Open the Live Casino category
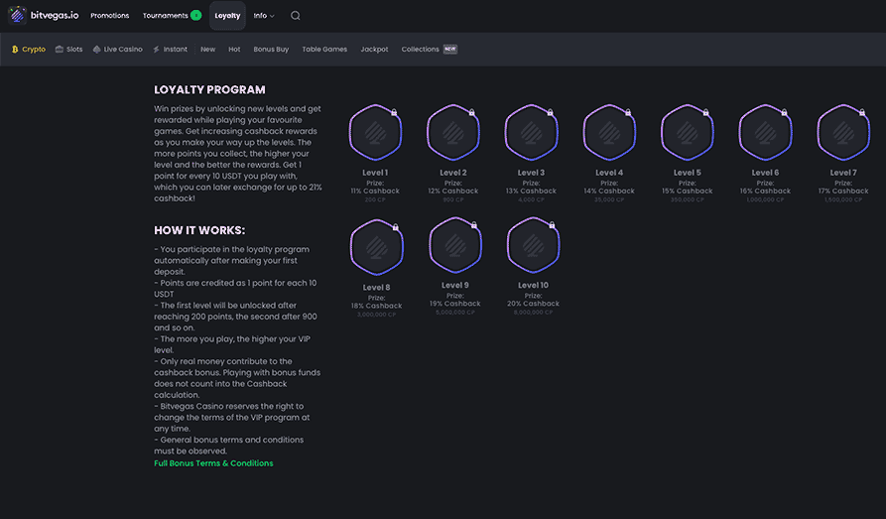This screenshot has height=519, width=886. tap(118, 49)
